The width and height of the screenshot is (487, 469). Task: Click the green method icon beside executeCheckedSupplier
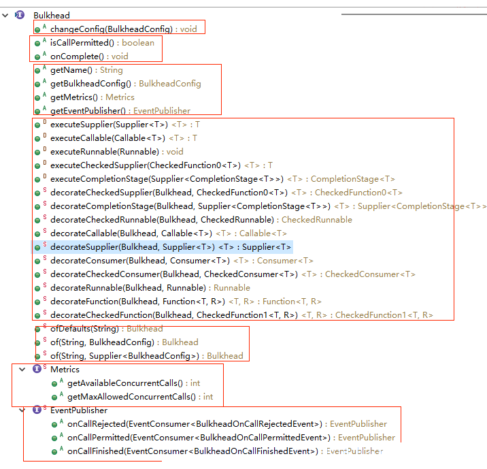tap(37, 166)
